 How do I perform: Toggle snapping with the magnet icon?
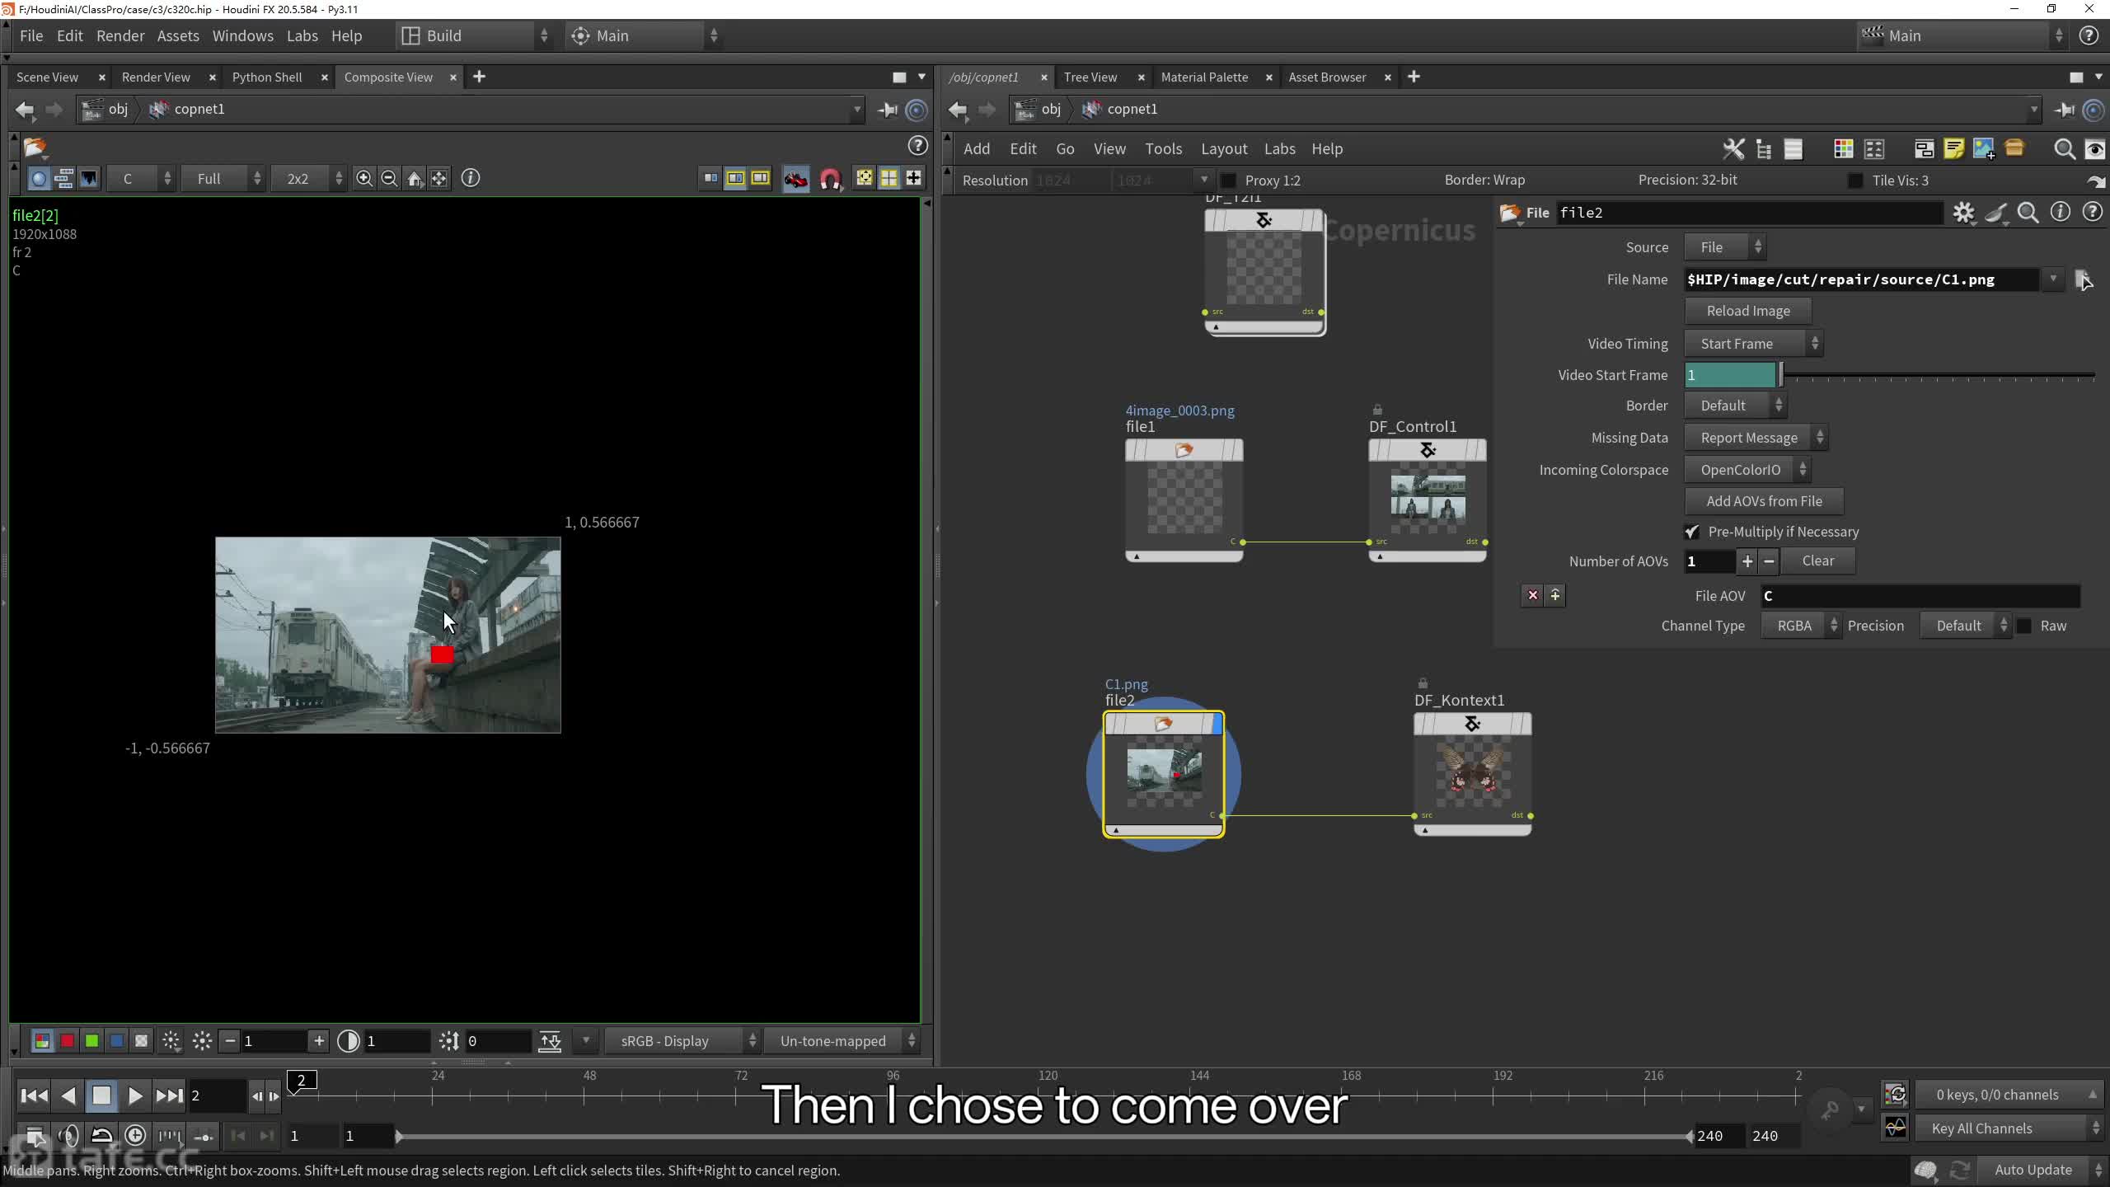pos(831,178)
